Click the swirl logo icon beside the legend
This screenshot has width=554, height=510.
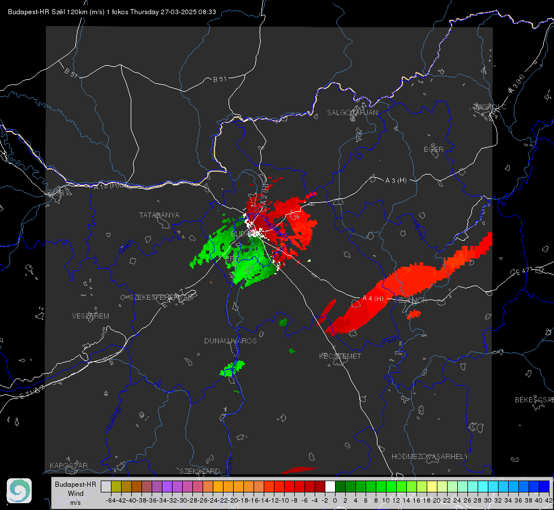[x=19, y=491]
